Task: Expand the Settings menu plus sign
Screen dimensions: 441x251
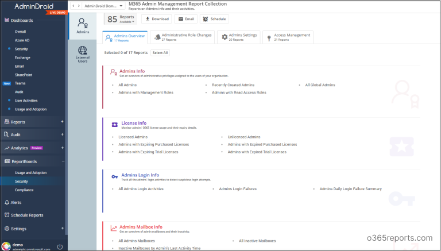Action: (62, 228)
